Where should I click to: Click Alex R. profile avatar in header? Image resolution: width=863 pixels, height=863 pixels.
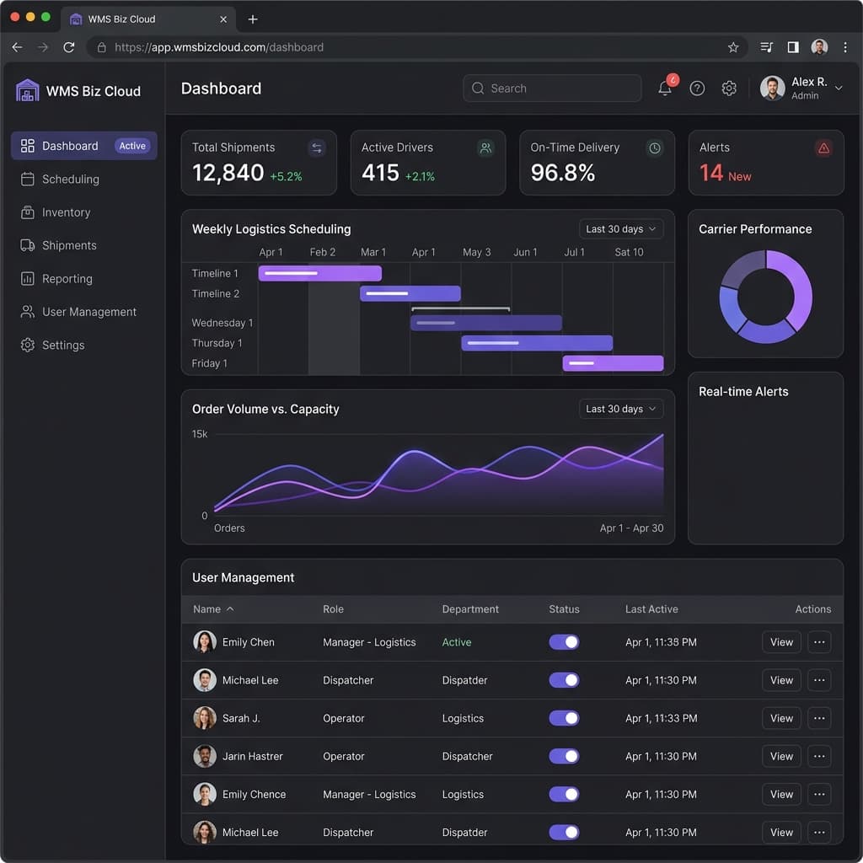[772, 88]
